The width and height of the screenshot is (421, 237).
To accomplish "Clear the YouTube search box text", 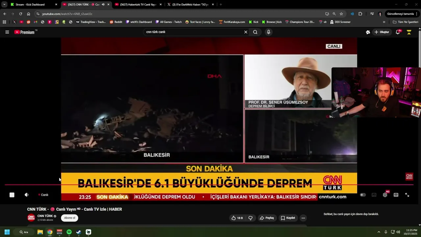I will pos(245,32).
